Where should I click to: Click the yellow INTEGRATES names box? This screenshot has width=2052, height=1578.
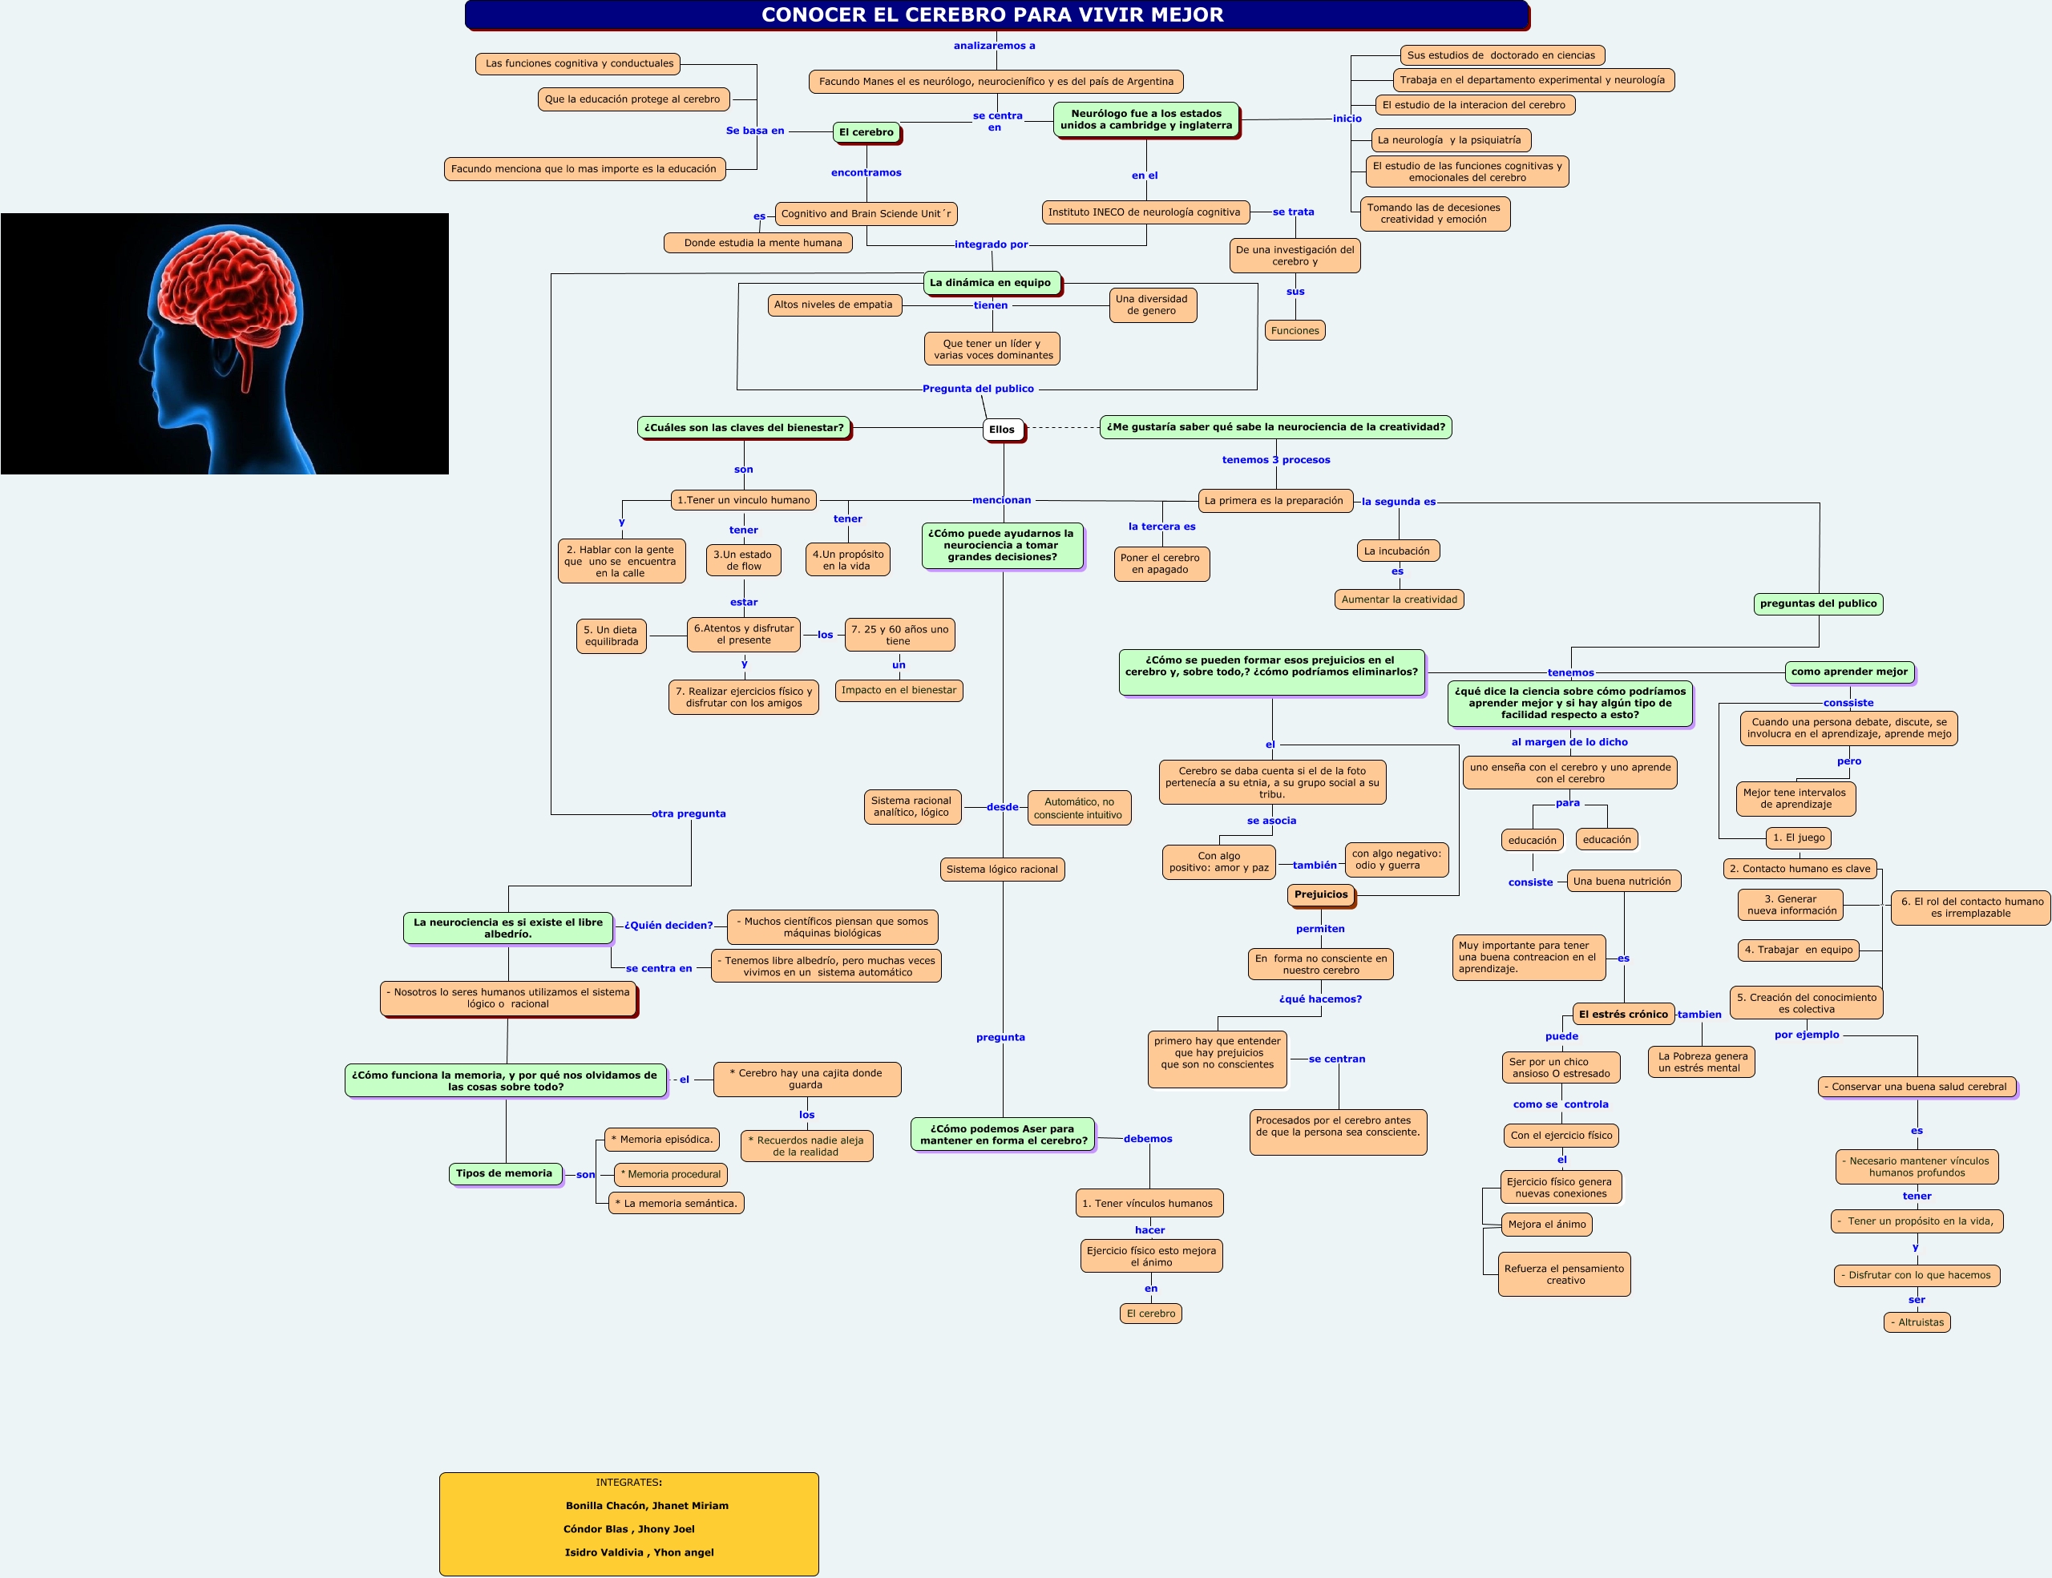[628, 1524]
